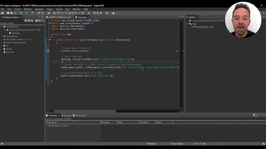The height and width of the screenshot is (149, 266).
Task: Collapse the App class in Outline
Action: [187, 24]
